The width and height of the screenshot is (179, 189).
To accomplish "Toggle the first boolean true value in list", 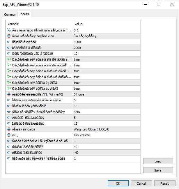I will [77, 59].
